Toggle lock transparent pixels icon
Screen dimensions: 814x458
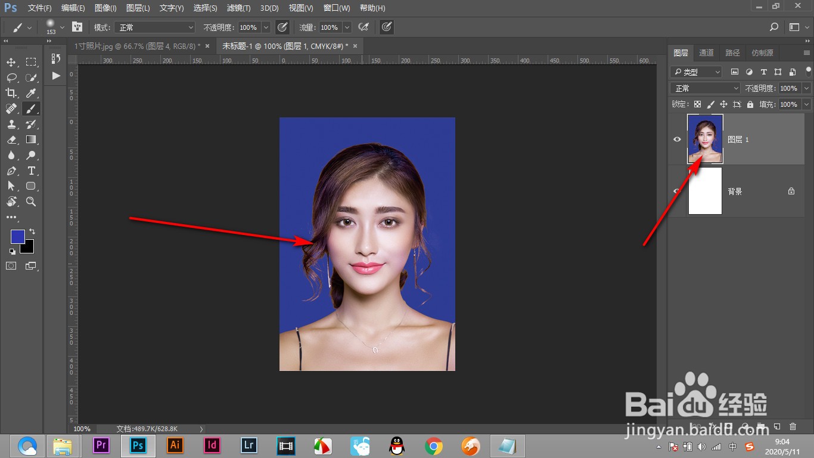point(697,104)
